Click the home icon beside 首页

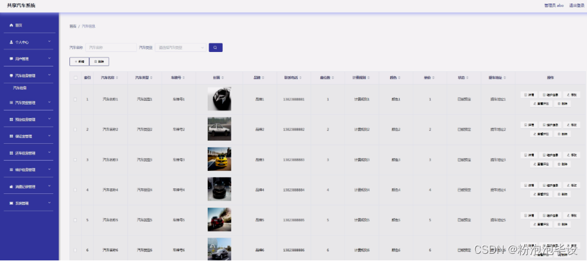coord(11,25)
